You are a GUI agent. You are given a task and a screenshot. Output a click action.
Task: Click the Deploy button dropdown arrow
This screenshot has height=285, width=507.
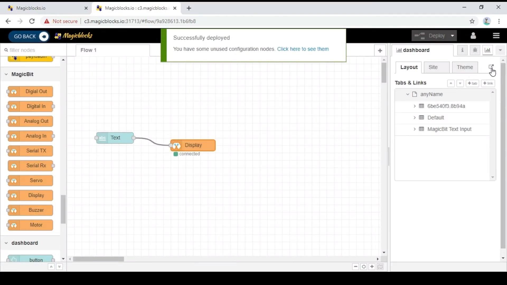pos(453,36)
